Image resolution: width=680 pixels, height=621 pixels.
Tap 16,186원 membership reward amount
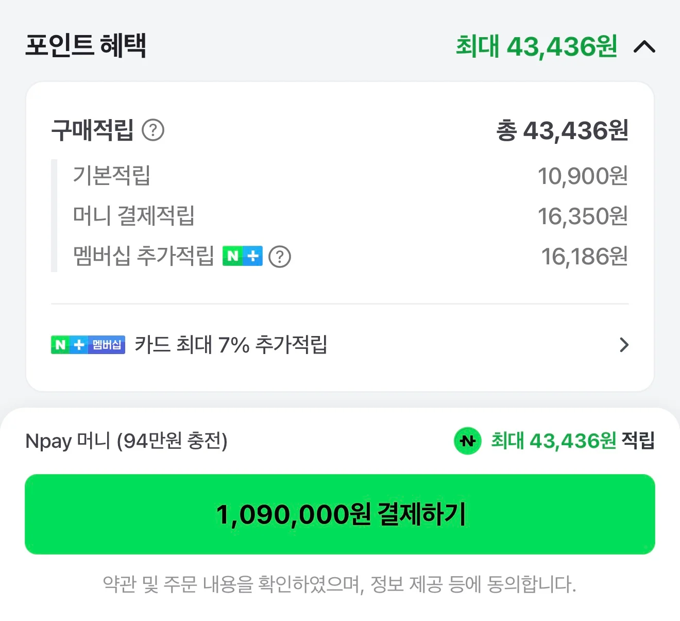pos(584,256)
